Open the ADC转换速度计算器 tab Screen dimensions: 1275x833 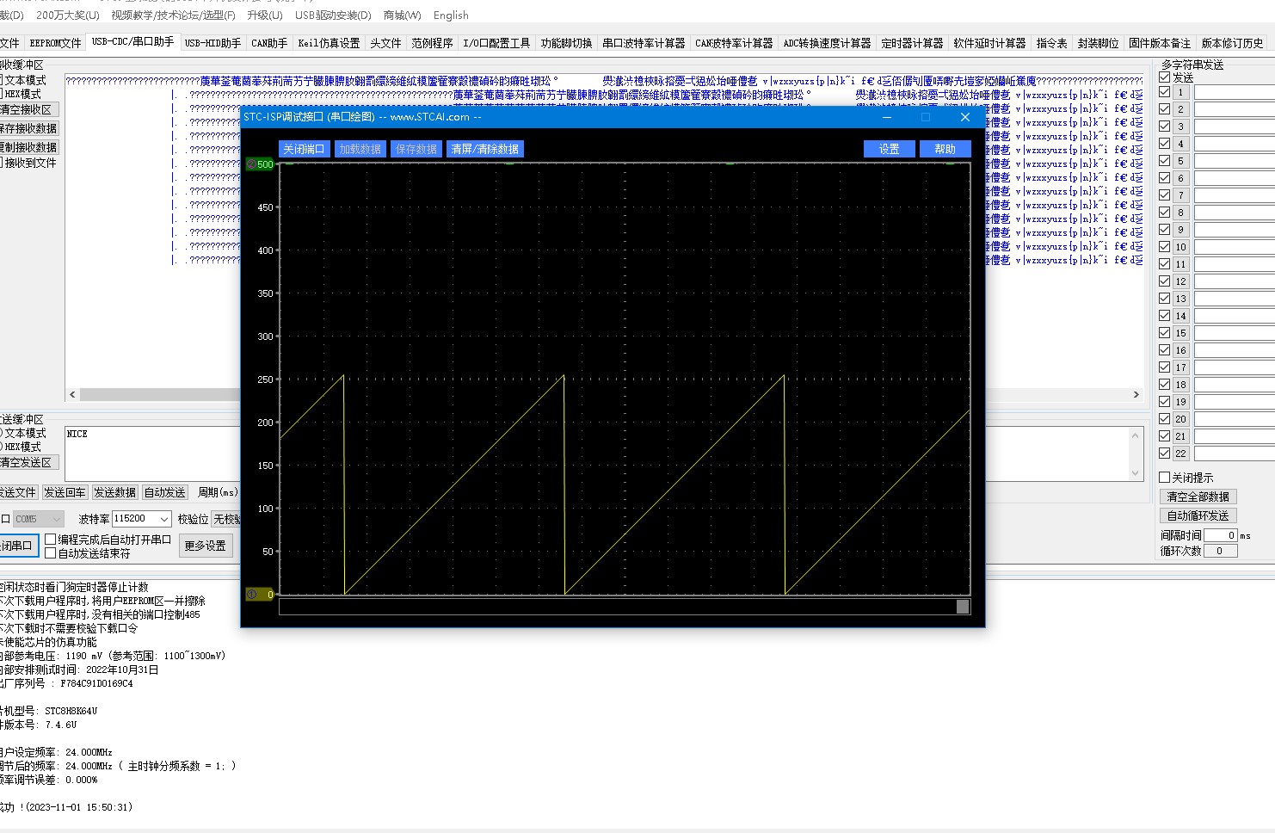[x=827, y=42]
